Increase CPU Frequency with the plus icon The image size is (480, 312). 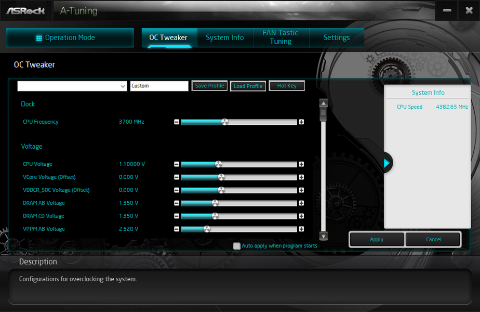301,122
